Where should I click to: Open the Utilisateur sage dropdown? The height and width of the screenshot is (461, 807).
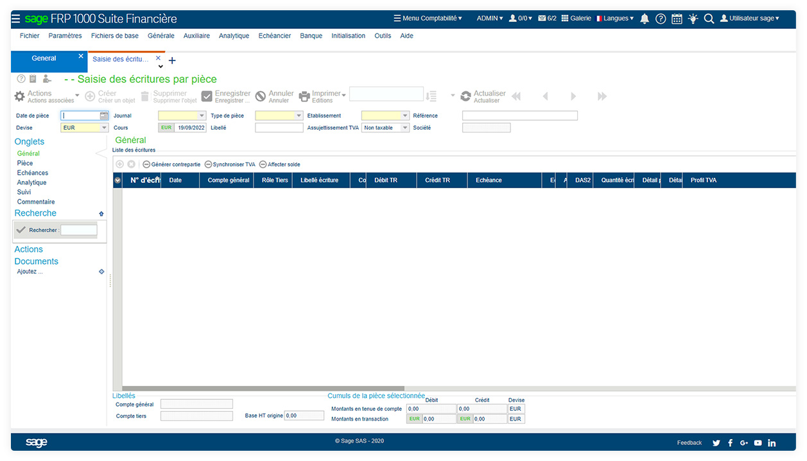point(749,19)
